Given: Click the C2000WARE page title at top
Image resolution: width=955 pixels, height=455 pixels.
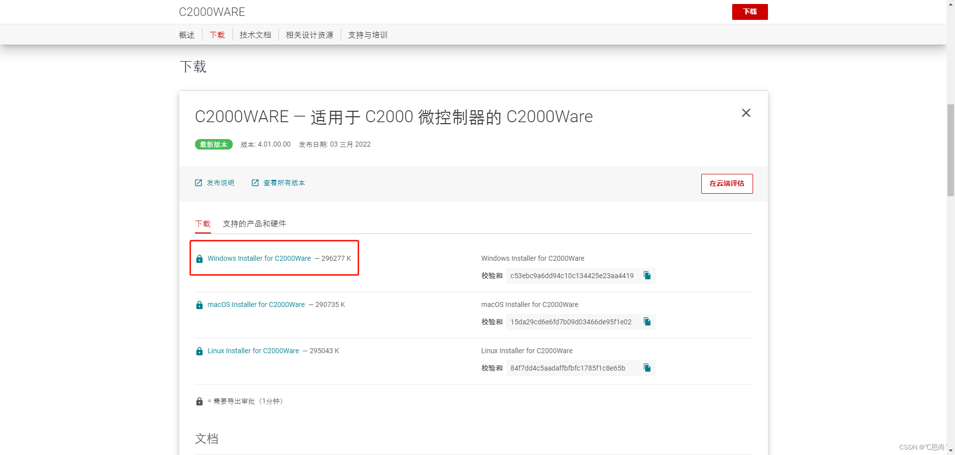Looking at the screenshot, I should tap(212, 12).
